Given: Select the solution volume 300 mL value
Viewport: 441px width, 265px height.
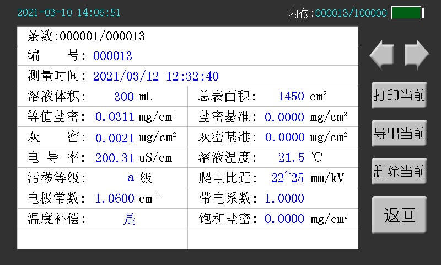Looking at the screenshot, I should [123, 97].
